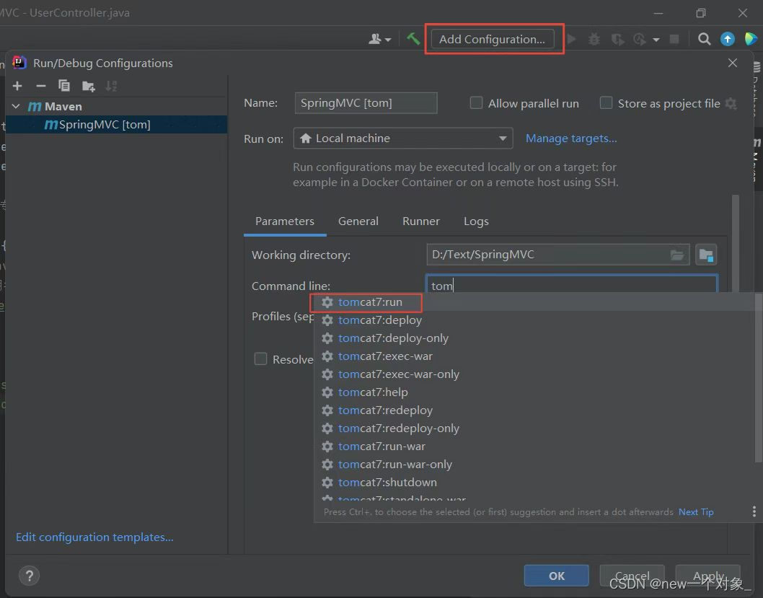Image resolution: width=763 pixels, height=598 pixels.
Task: Enable Store as project file checkbox
Action: (606, 102)
